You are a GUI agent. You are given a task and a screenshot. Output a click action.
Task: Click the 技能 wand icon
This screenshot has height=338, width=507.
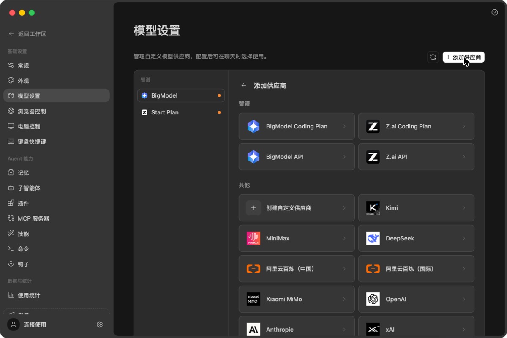tap(11, 234)
